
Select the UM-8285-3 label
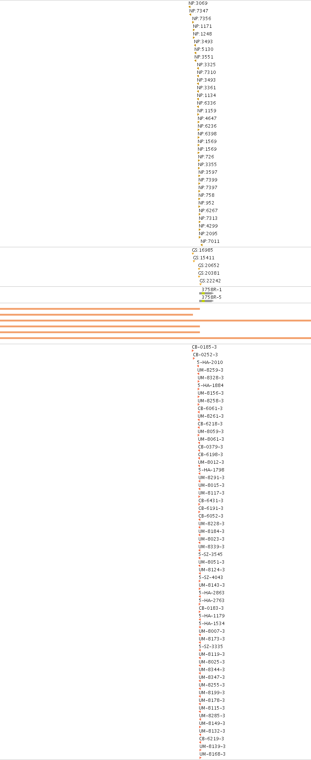tap(212, 716)
